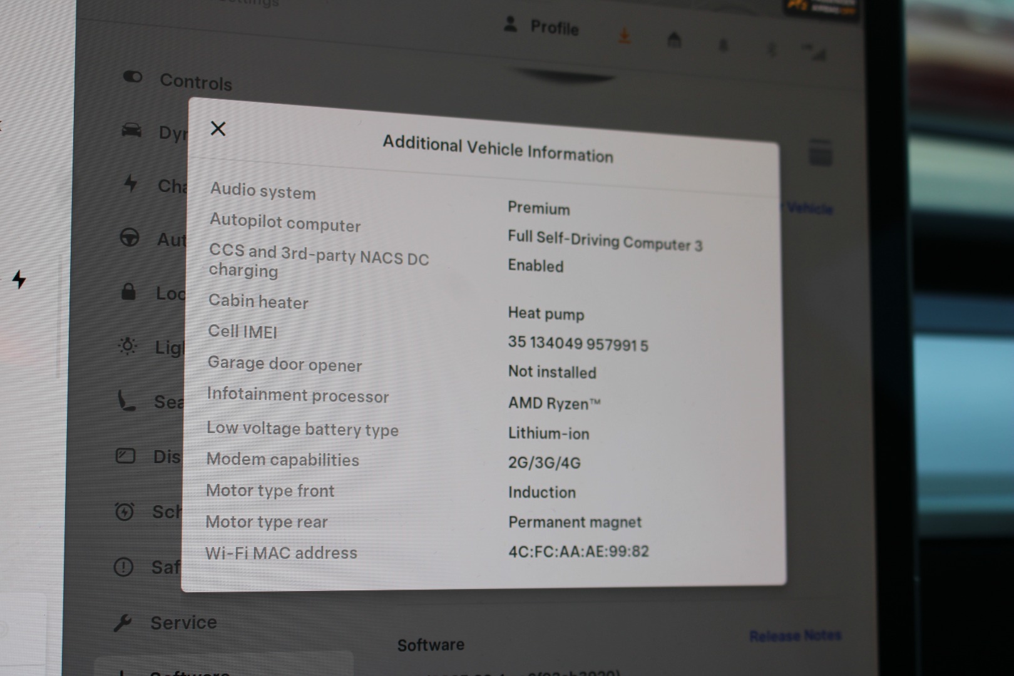Click Full Self-Driving Computer 3 value
The image size is (1014, 676).
coord(605,240)
